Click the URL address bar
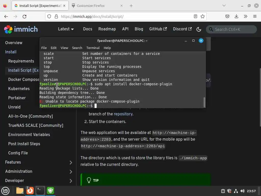The width and height of the screenshot is (261, 196). (x=126, y=16)
